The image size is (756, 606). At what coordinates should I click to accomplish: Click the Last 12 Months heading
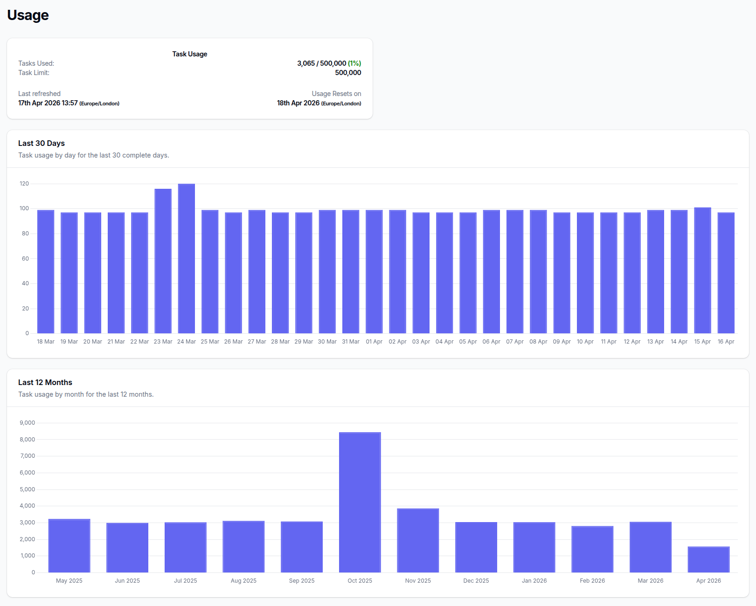45,382
